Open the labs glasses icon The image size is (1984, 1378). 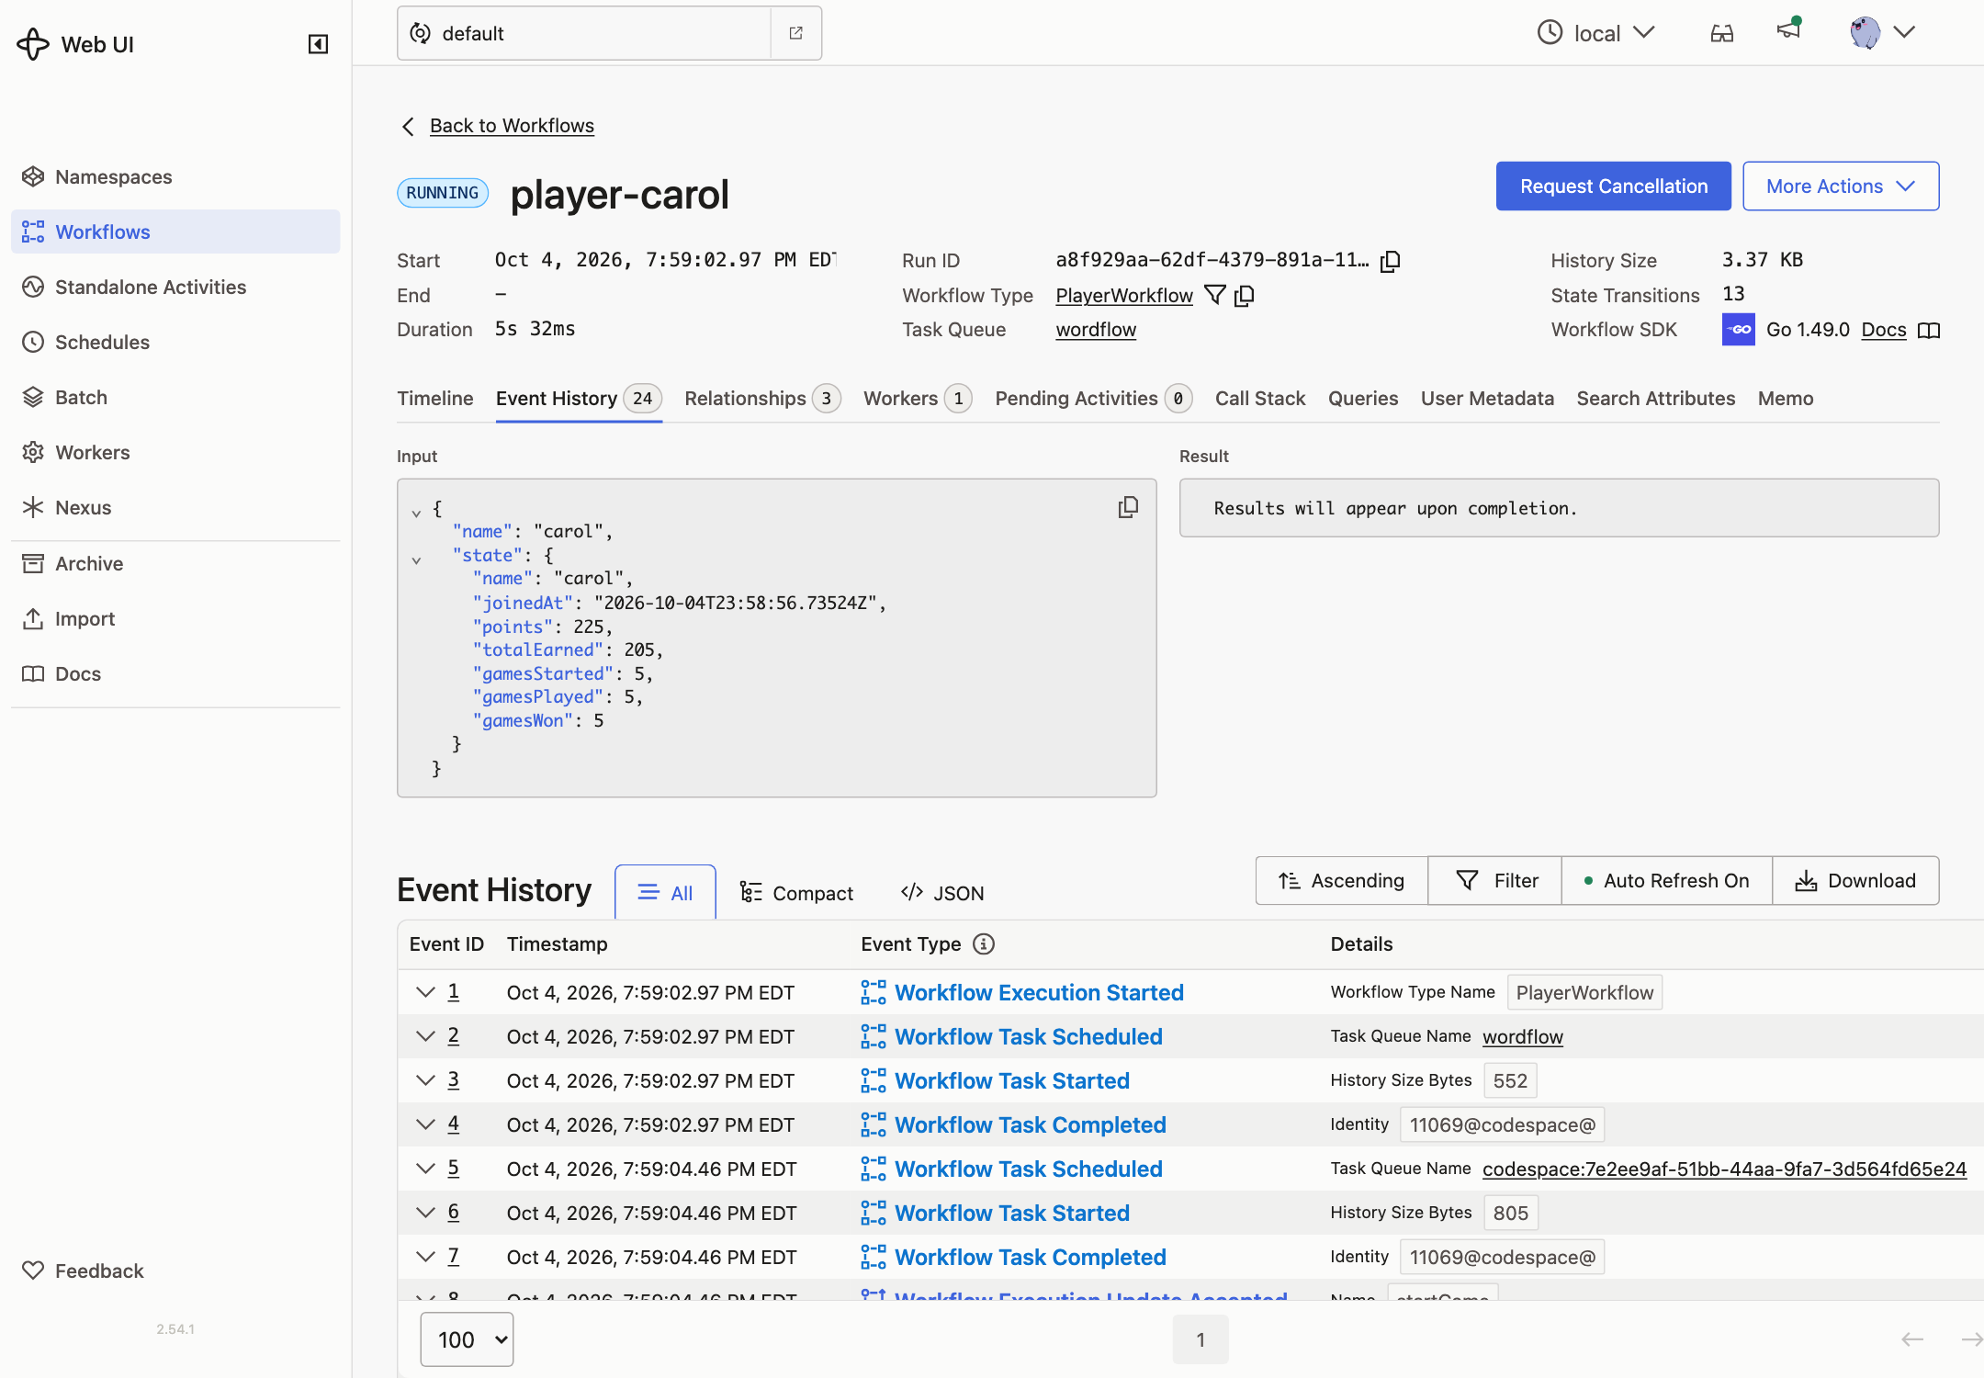[1722, 33]
